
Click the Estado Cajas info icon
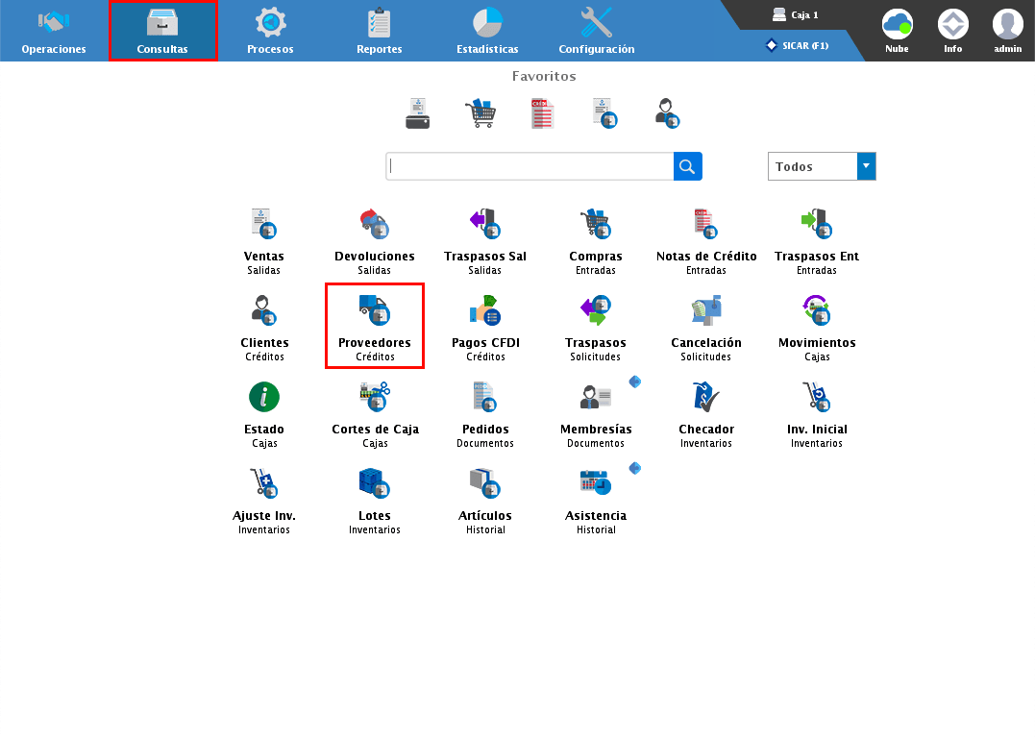(264, 397)
